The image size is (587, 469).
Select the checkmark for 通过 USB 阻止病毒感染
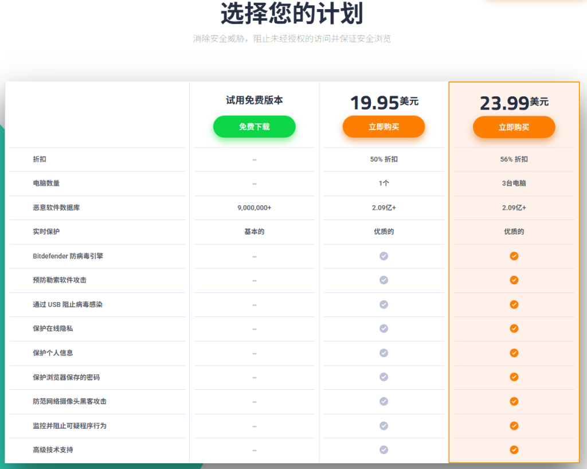(x=514, y=304)
